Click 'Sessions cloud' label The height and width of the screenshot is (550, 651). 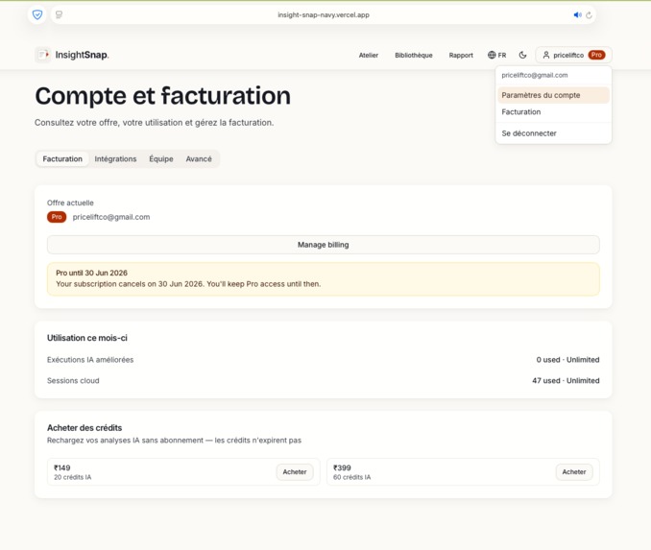point(73,381)
